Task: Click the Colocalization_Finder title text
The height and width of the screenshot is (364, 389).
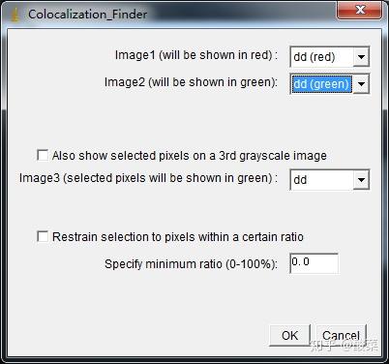Action: [x=87, y=15]
